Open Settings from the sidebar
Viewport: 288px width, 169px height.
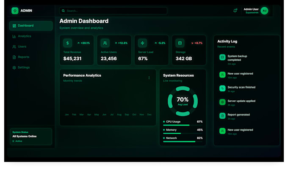click(x=31, y=67)
